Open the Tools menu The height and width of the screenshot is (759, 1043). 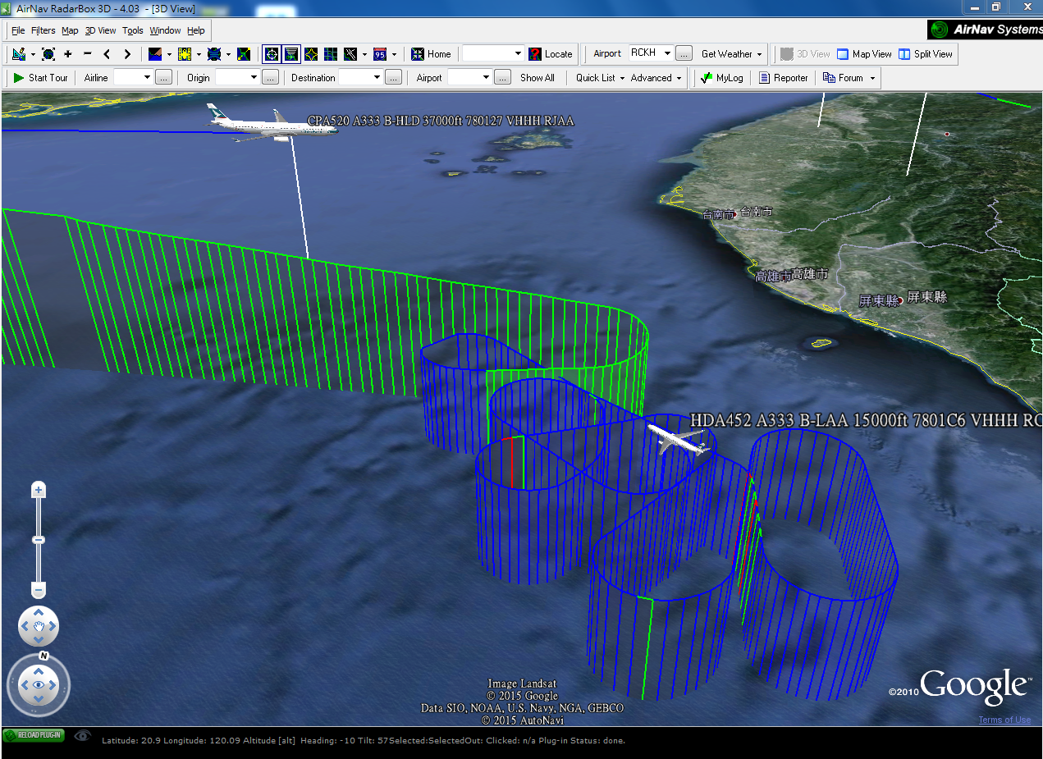[x=133, y=30]
